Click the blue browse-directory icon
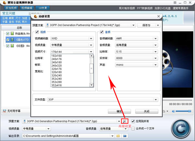The width and height of the screenshot is (195, 141). coord(125,136)
